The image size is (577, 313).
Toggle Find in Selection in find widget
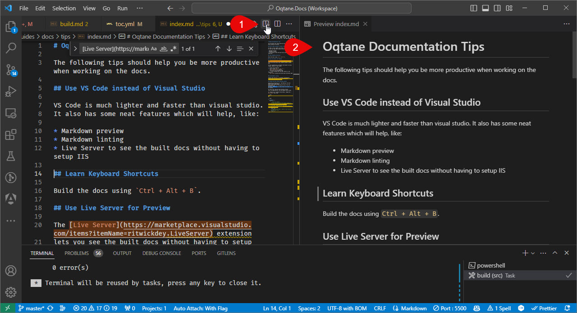click(240, 49)
